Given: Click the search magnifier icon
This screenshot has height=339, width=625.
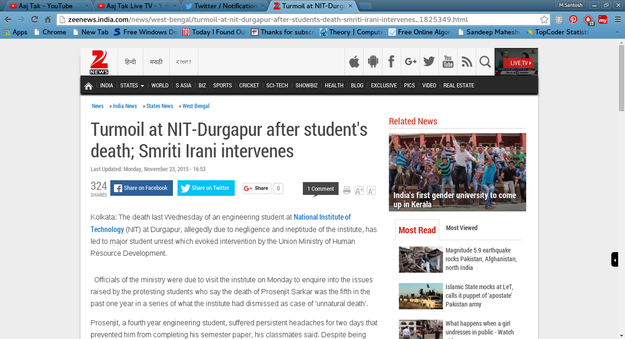Looking at the screenshot, I should [x=485, y=62].
